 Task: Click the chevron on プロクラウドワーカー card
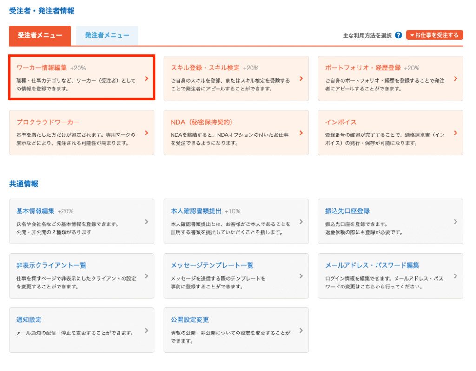(146, 133)
